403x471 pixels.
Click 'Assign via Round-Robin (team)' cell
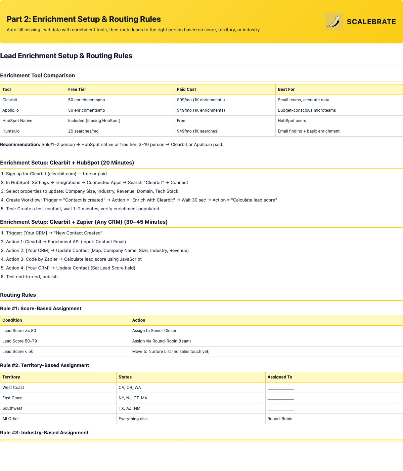(266, 341)
